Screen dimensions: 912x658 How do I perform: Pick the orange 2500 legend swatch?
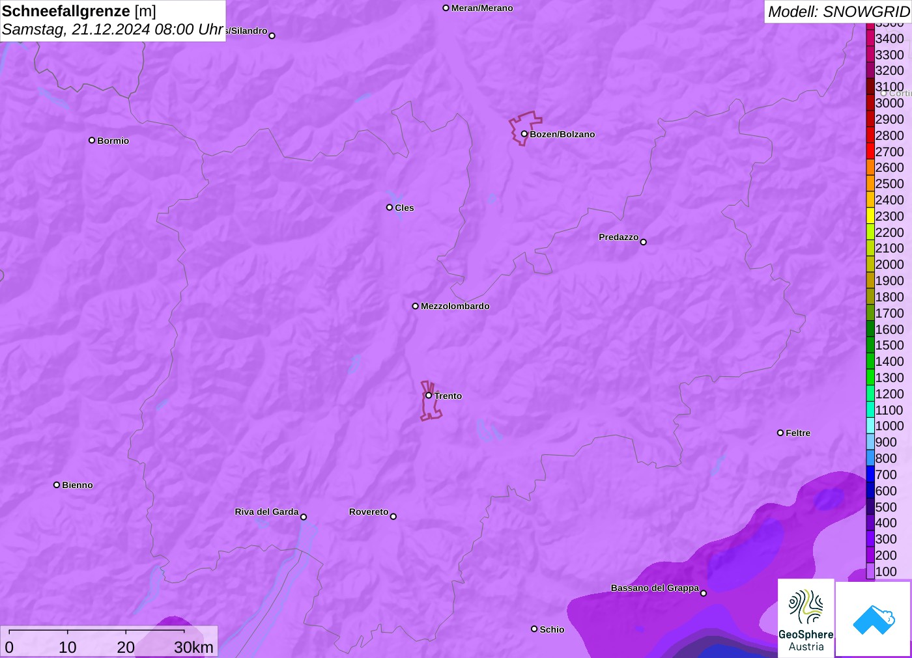[x=870, y=184]
